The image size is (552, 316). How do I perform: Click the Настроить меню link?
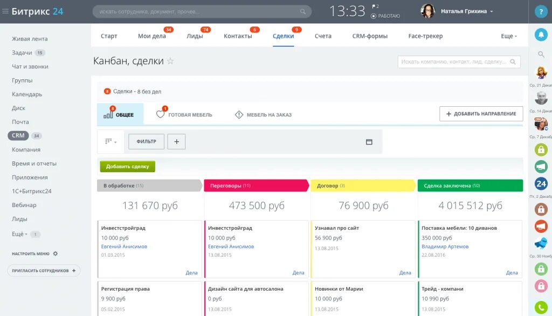click(31, 253)
